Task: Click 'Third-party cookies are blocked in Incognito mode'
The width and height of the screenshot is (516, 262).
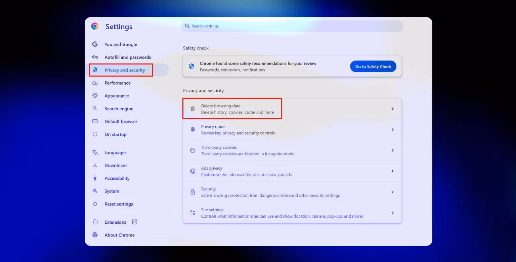Action: (x=248, y=154)
